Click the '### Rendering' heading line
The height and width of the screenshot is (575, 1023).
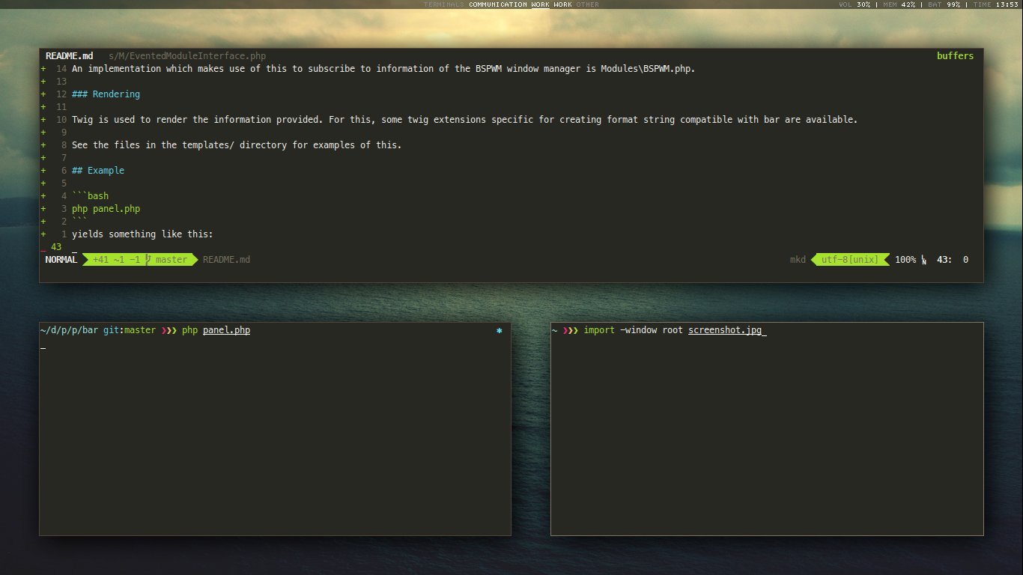coord(106,94)
